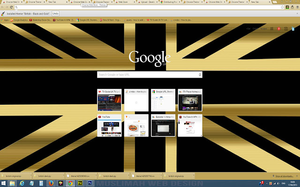Open the z index bookmark in bookmarks bar

[x=181, y=20]
